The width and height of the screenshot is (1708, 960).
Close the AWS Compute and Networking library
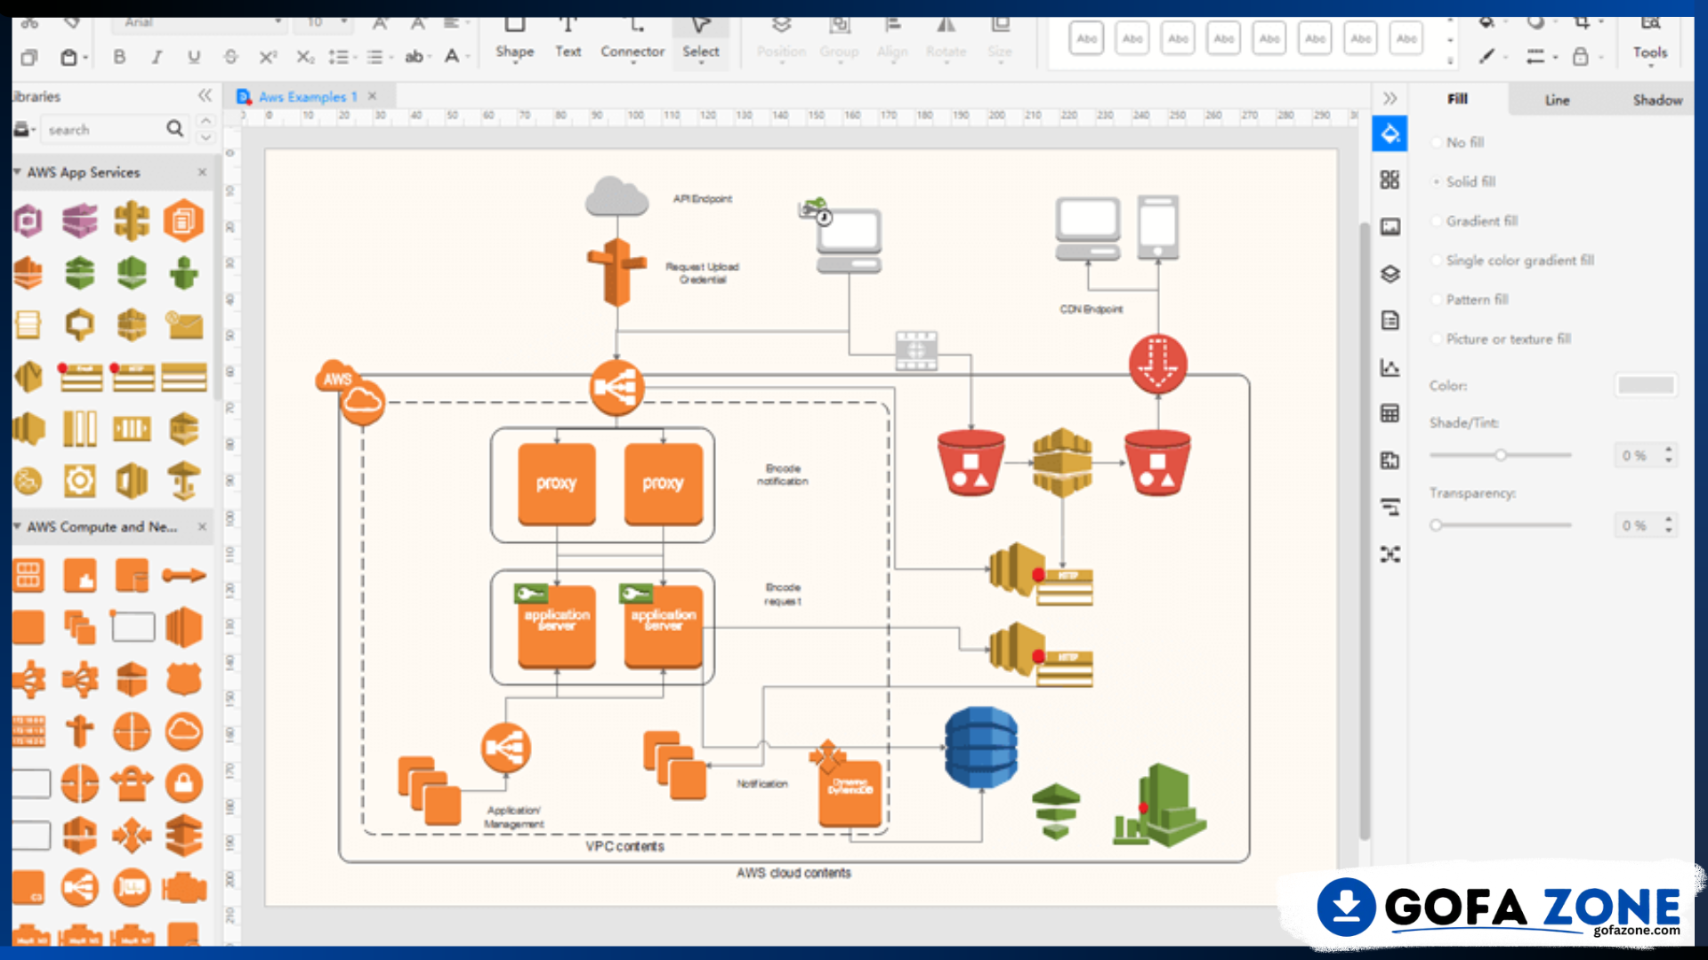pos(202,526)
